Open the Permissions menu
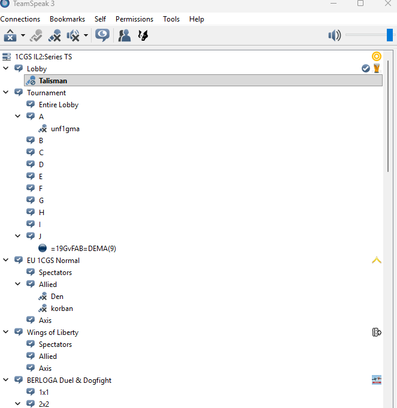 point(134,19)
